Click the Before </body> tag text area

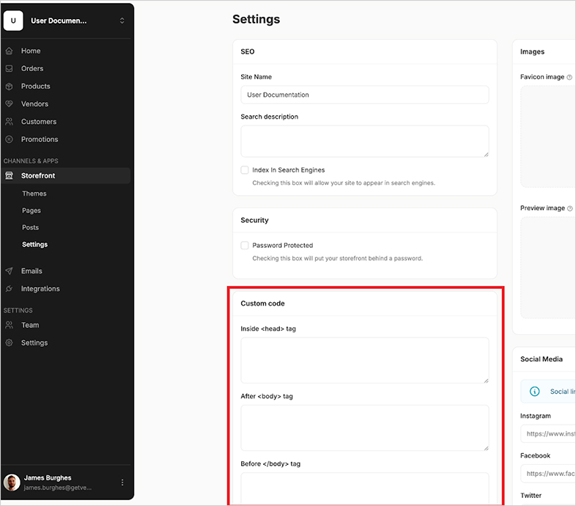click(365, 488)
